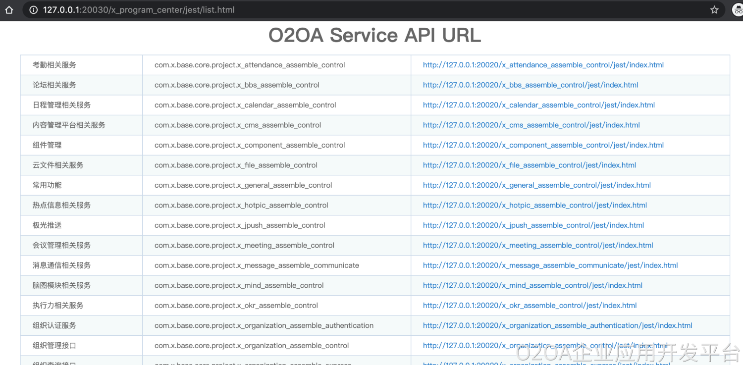Open the x_organization_assemble_authentication link
The width and height of the screenshot is (743, 365).
(x=557, y=326)
